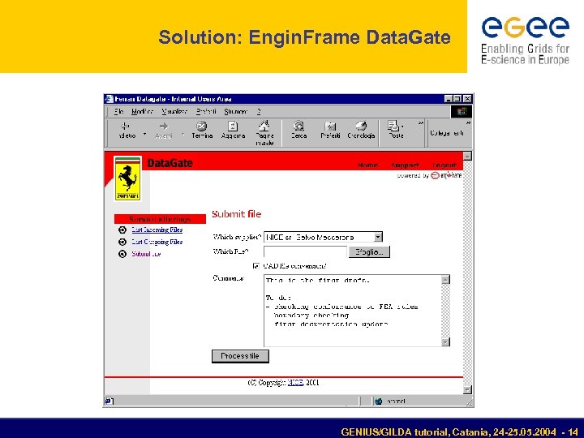584x438 pixels.
Task: Click the Termina stop icon
Action: [x=202, y=127]
